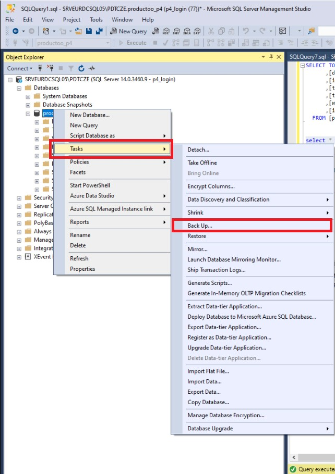Click the Open File folder icon

click(78, 31)
